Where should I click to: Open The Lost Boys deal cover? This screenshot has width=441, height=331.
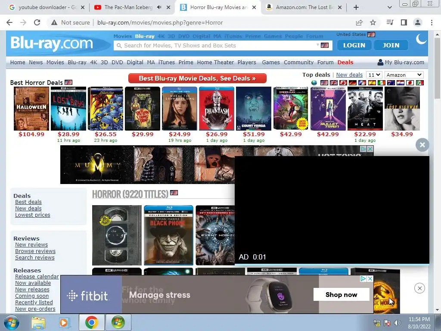(x=68, y=108)
